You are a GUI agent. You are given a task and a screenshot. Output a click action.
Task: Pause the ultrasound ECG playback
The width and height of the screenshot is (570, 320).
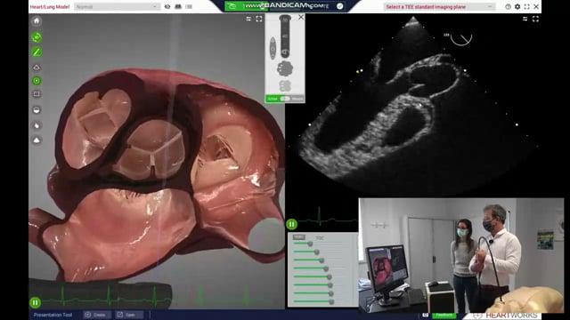point(291,224)
